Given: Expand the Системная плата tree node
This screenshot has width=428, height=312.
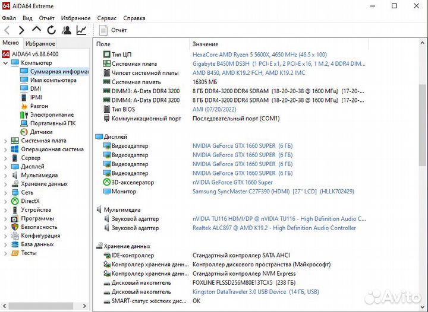Looking at the screenshot, I should [x=5, y=141].
